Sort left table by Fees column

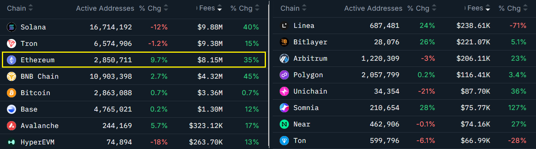pyautogui.click(x=210, y=8)
